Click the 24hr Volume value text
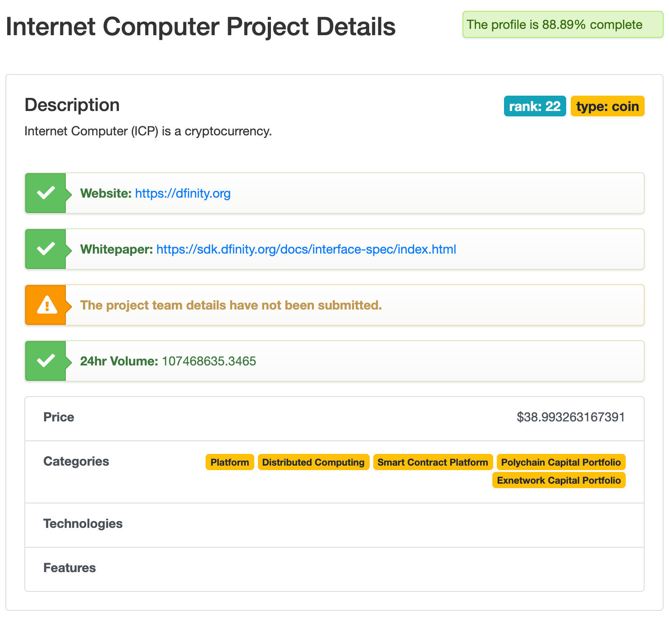Image resolution: width=669 pixels, height=619 pixels. pyautogui.click(x=209, y=361)
